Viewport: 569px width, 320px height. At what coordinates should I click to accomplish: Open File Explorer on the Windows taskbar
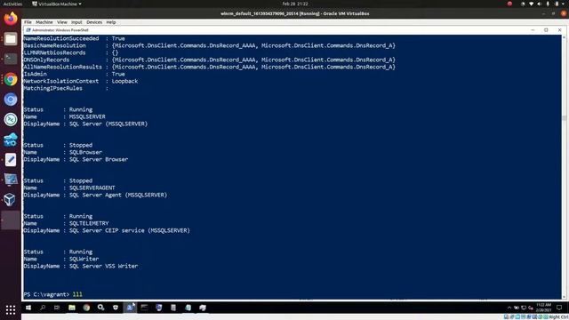click(72, 308)
